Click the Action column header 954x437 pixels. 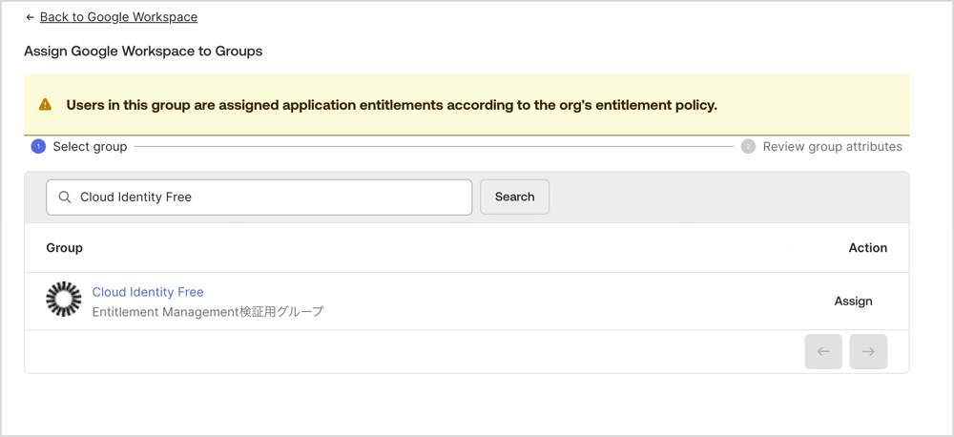[867, 248]
